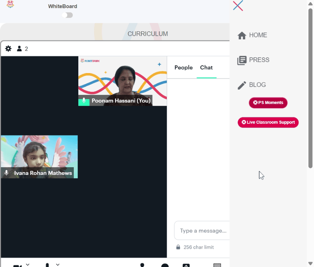Viewport: 314px width, 267px height.
Task: Show the participants count icon
Action: coord(19,48)
